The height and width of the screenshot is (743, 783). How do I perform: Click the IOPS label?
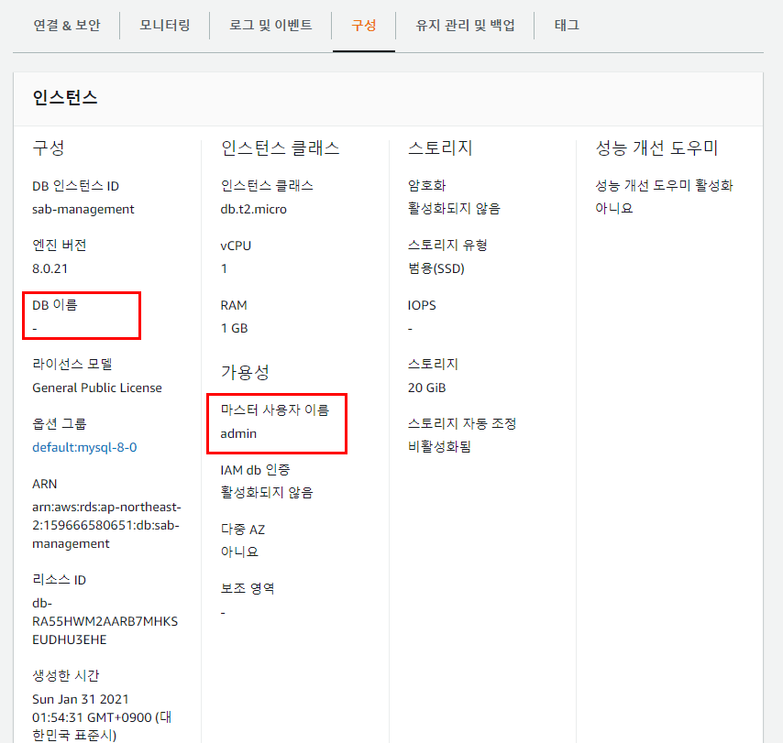click(422, 305)
